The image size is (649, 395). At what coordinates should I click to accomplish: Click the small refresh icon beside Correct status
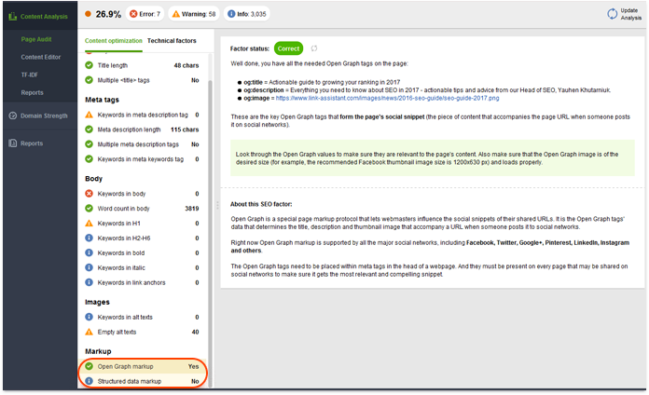(314, 48)
